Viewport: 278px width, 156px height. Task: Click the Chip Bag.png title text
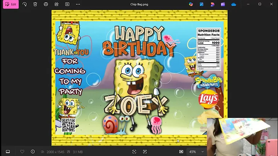[139, 4]
